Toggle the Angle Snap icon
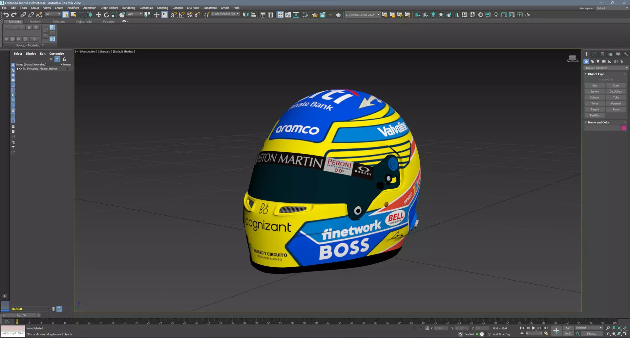This screenshot has height=338, width=630. click(x=181, y=15)
